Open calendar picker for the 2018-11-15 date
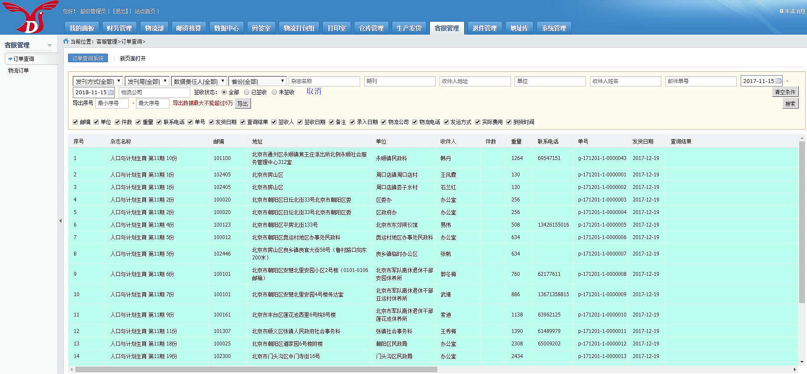Viewport: 807px width, 374px height. point(111,92)
